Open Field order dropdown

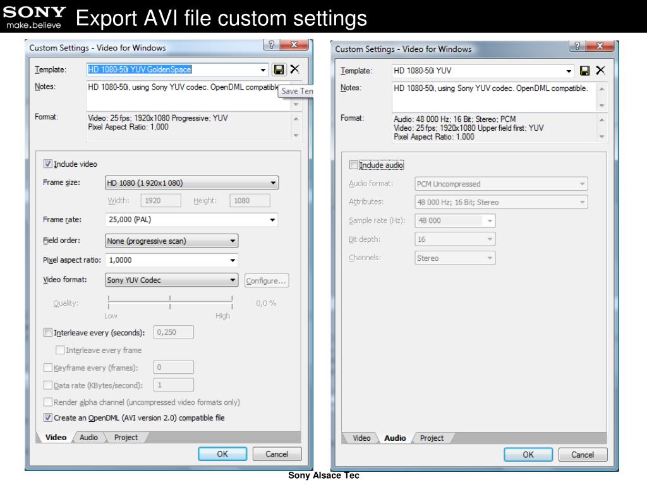tap(172, 241)
